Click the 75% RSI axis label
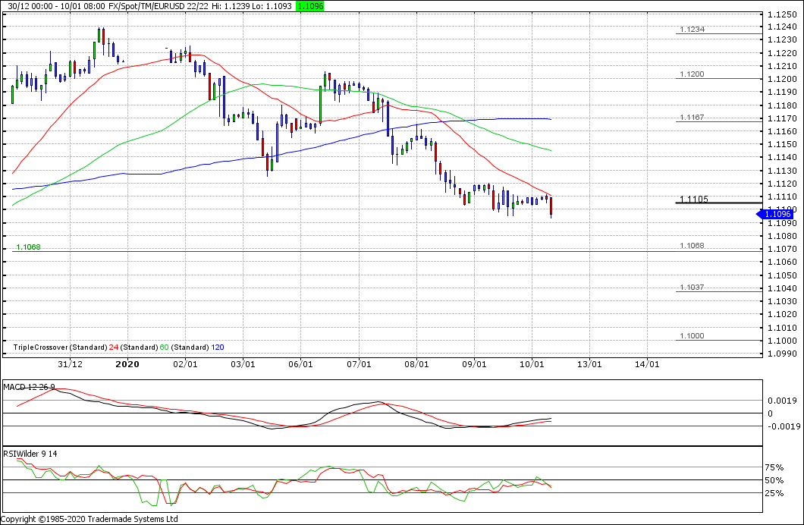 [x=774, y=468]
